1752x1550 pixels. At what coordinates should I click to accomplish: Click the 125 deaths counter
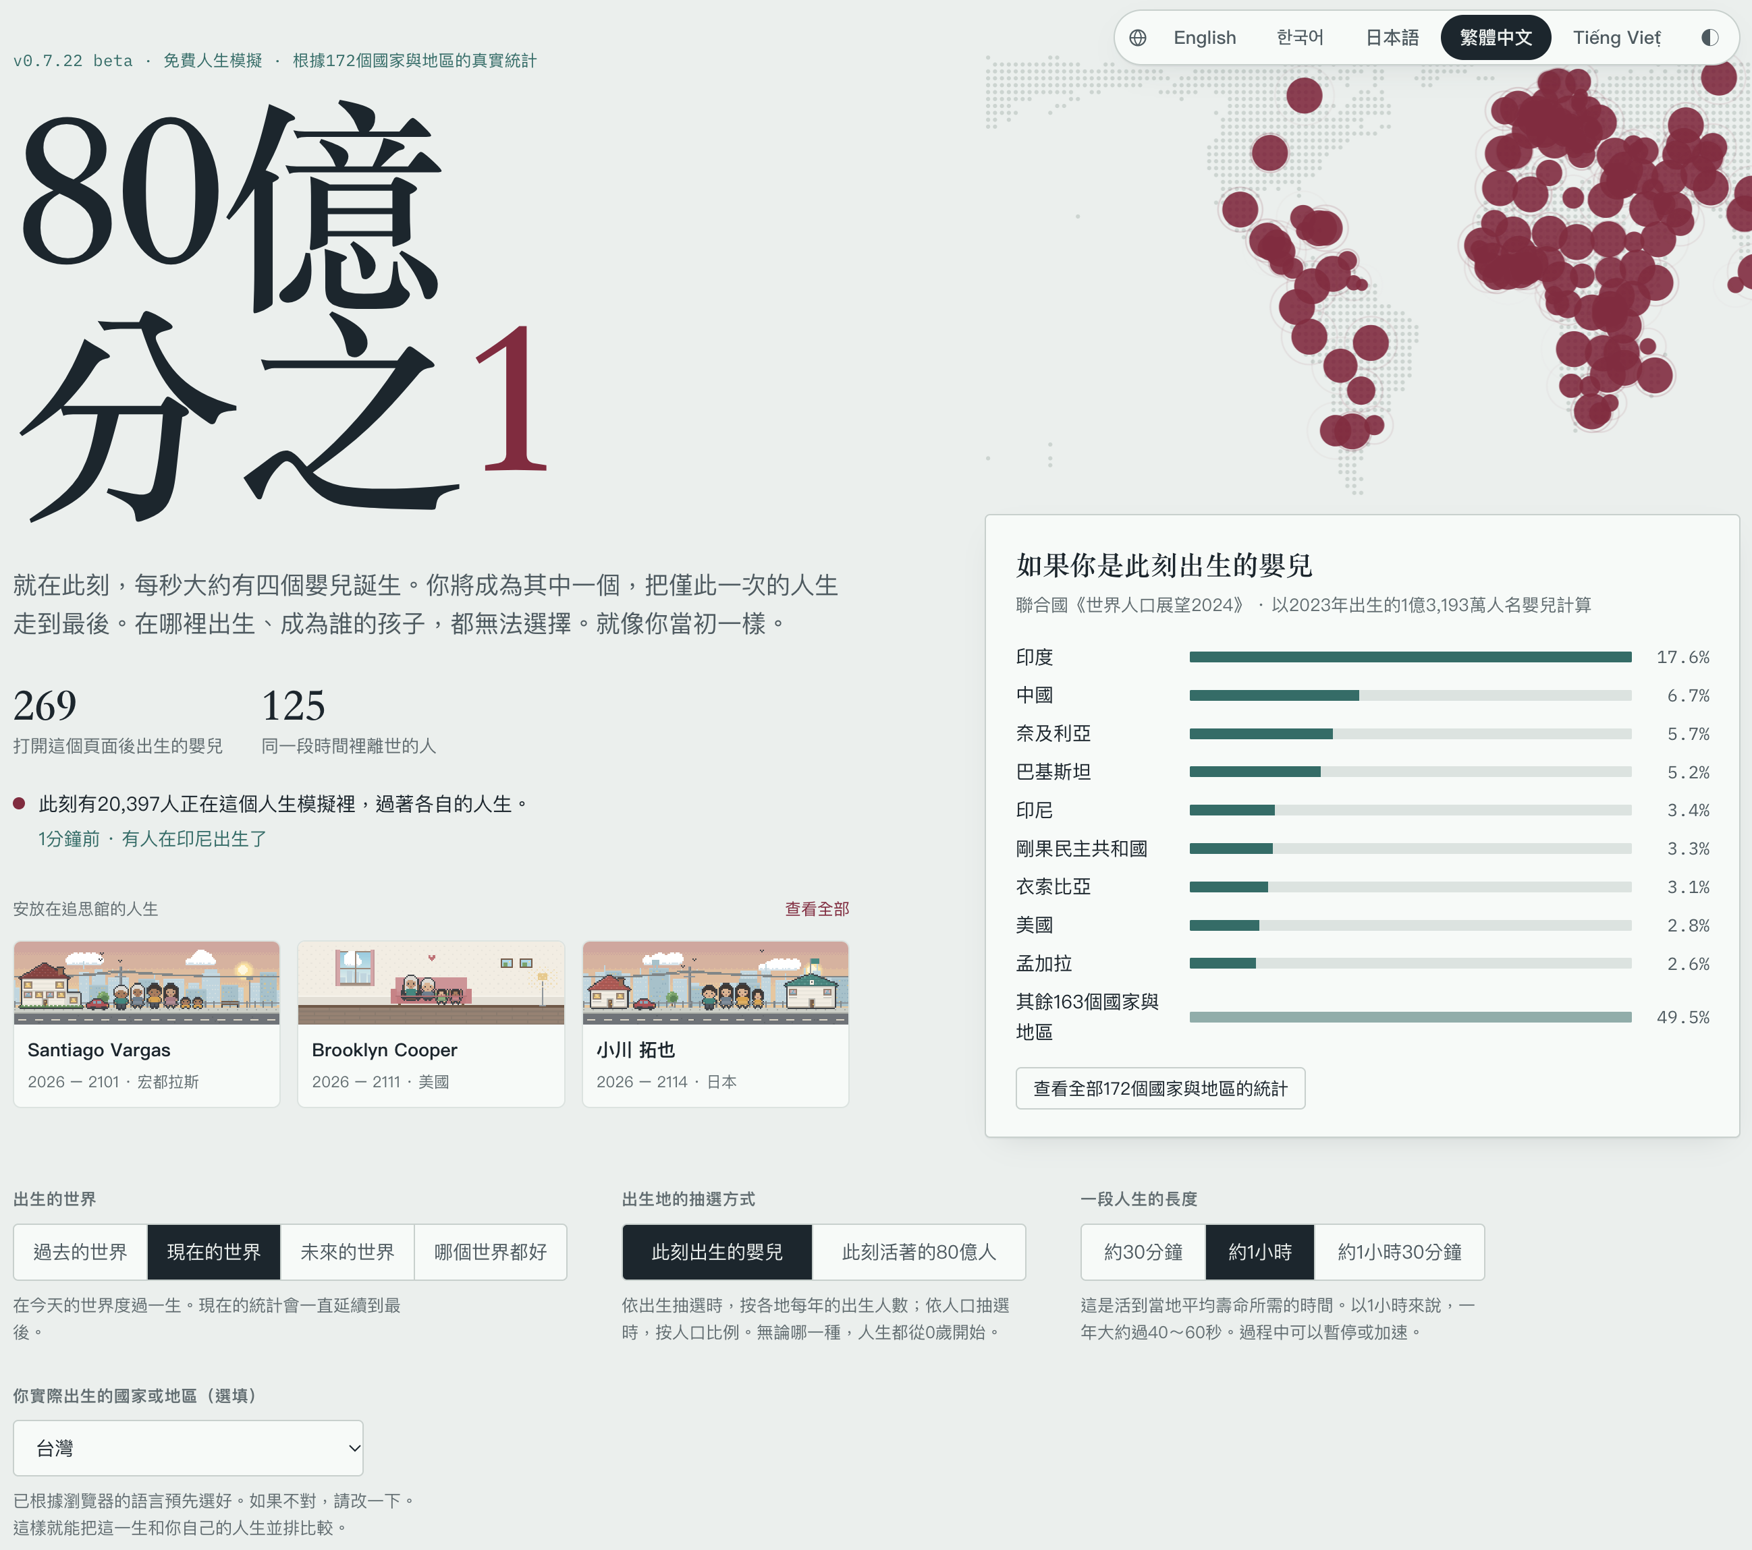tap(293, 706)
